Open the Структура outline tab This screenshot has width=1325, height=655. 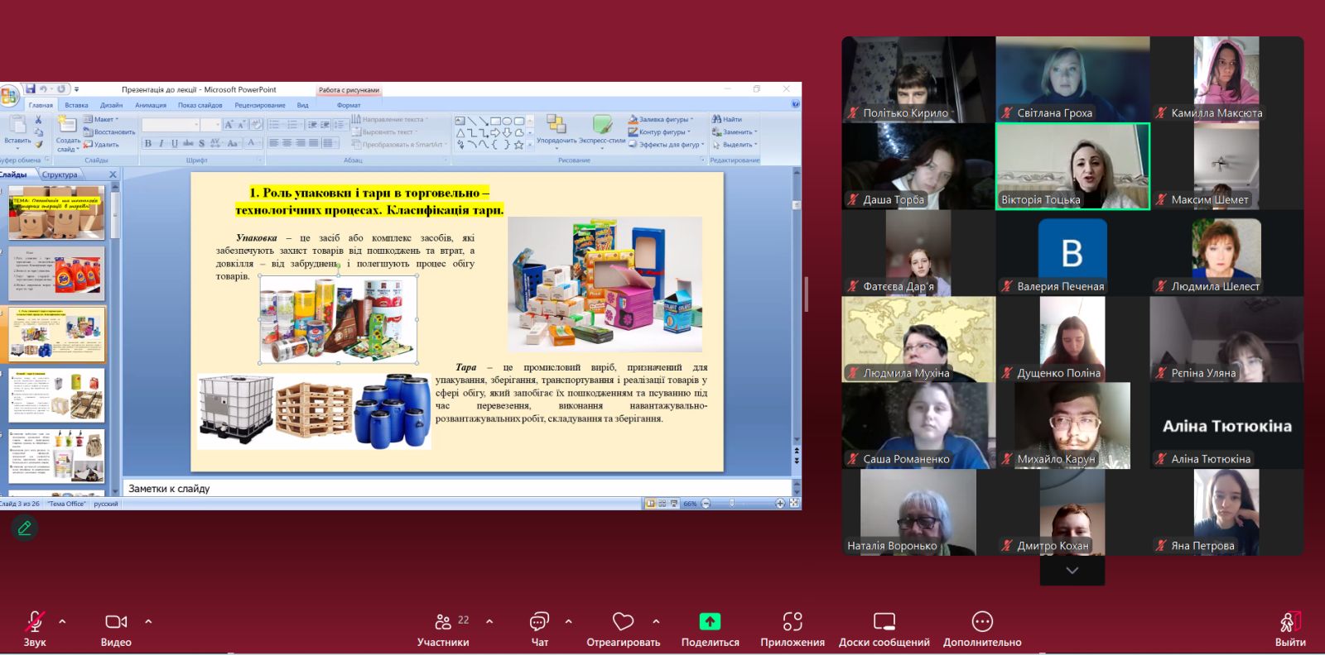[60, 175]
